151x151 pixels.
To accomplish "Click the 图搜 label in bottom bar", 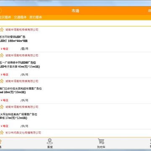I will coord(50,147).
